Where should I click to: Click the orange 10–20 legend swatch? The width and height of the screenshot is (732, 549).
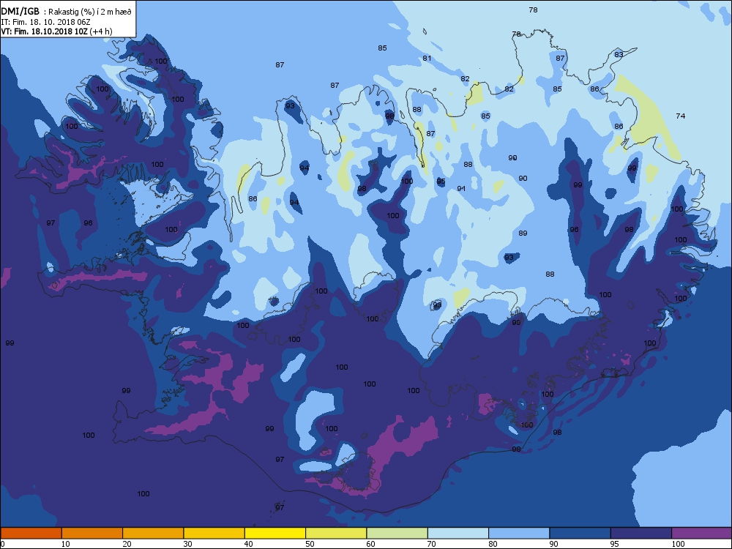(x=92, y=533)
